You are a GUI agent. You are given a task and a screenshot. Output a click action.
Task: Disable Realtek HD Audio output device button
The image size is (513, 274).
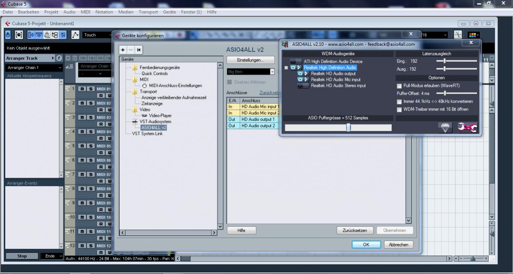coord(303,74)
